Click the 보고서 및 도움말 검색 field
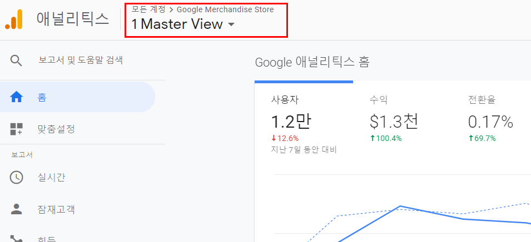 click(81, 60)
